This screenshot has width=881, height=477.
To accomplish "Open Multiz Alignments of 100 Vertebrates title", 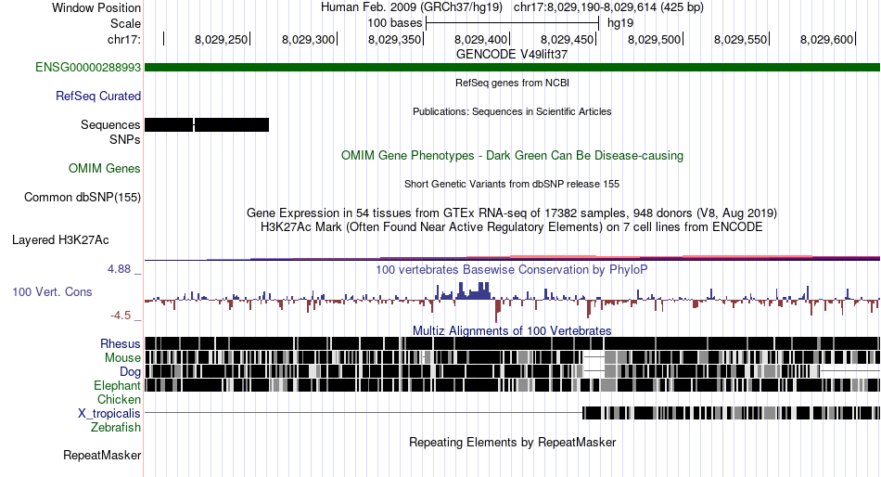I will tap(512, 330).
